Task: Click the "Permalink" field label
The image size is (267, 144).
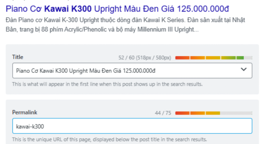Action: click(25, 112)
